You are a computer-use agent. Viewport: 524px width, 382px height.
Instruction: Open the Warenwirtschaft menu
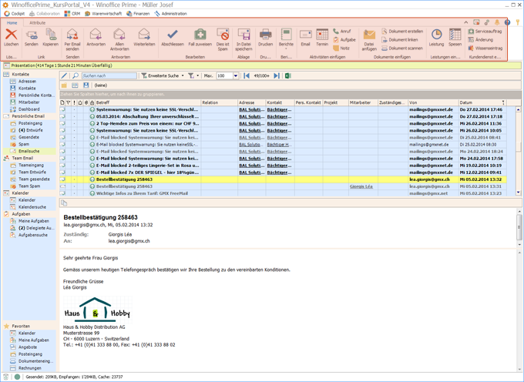[x=103, y=14]
